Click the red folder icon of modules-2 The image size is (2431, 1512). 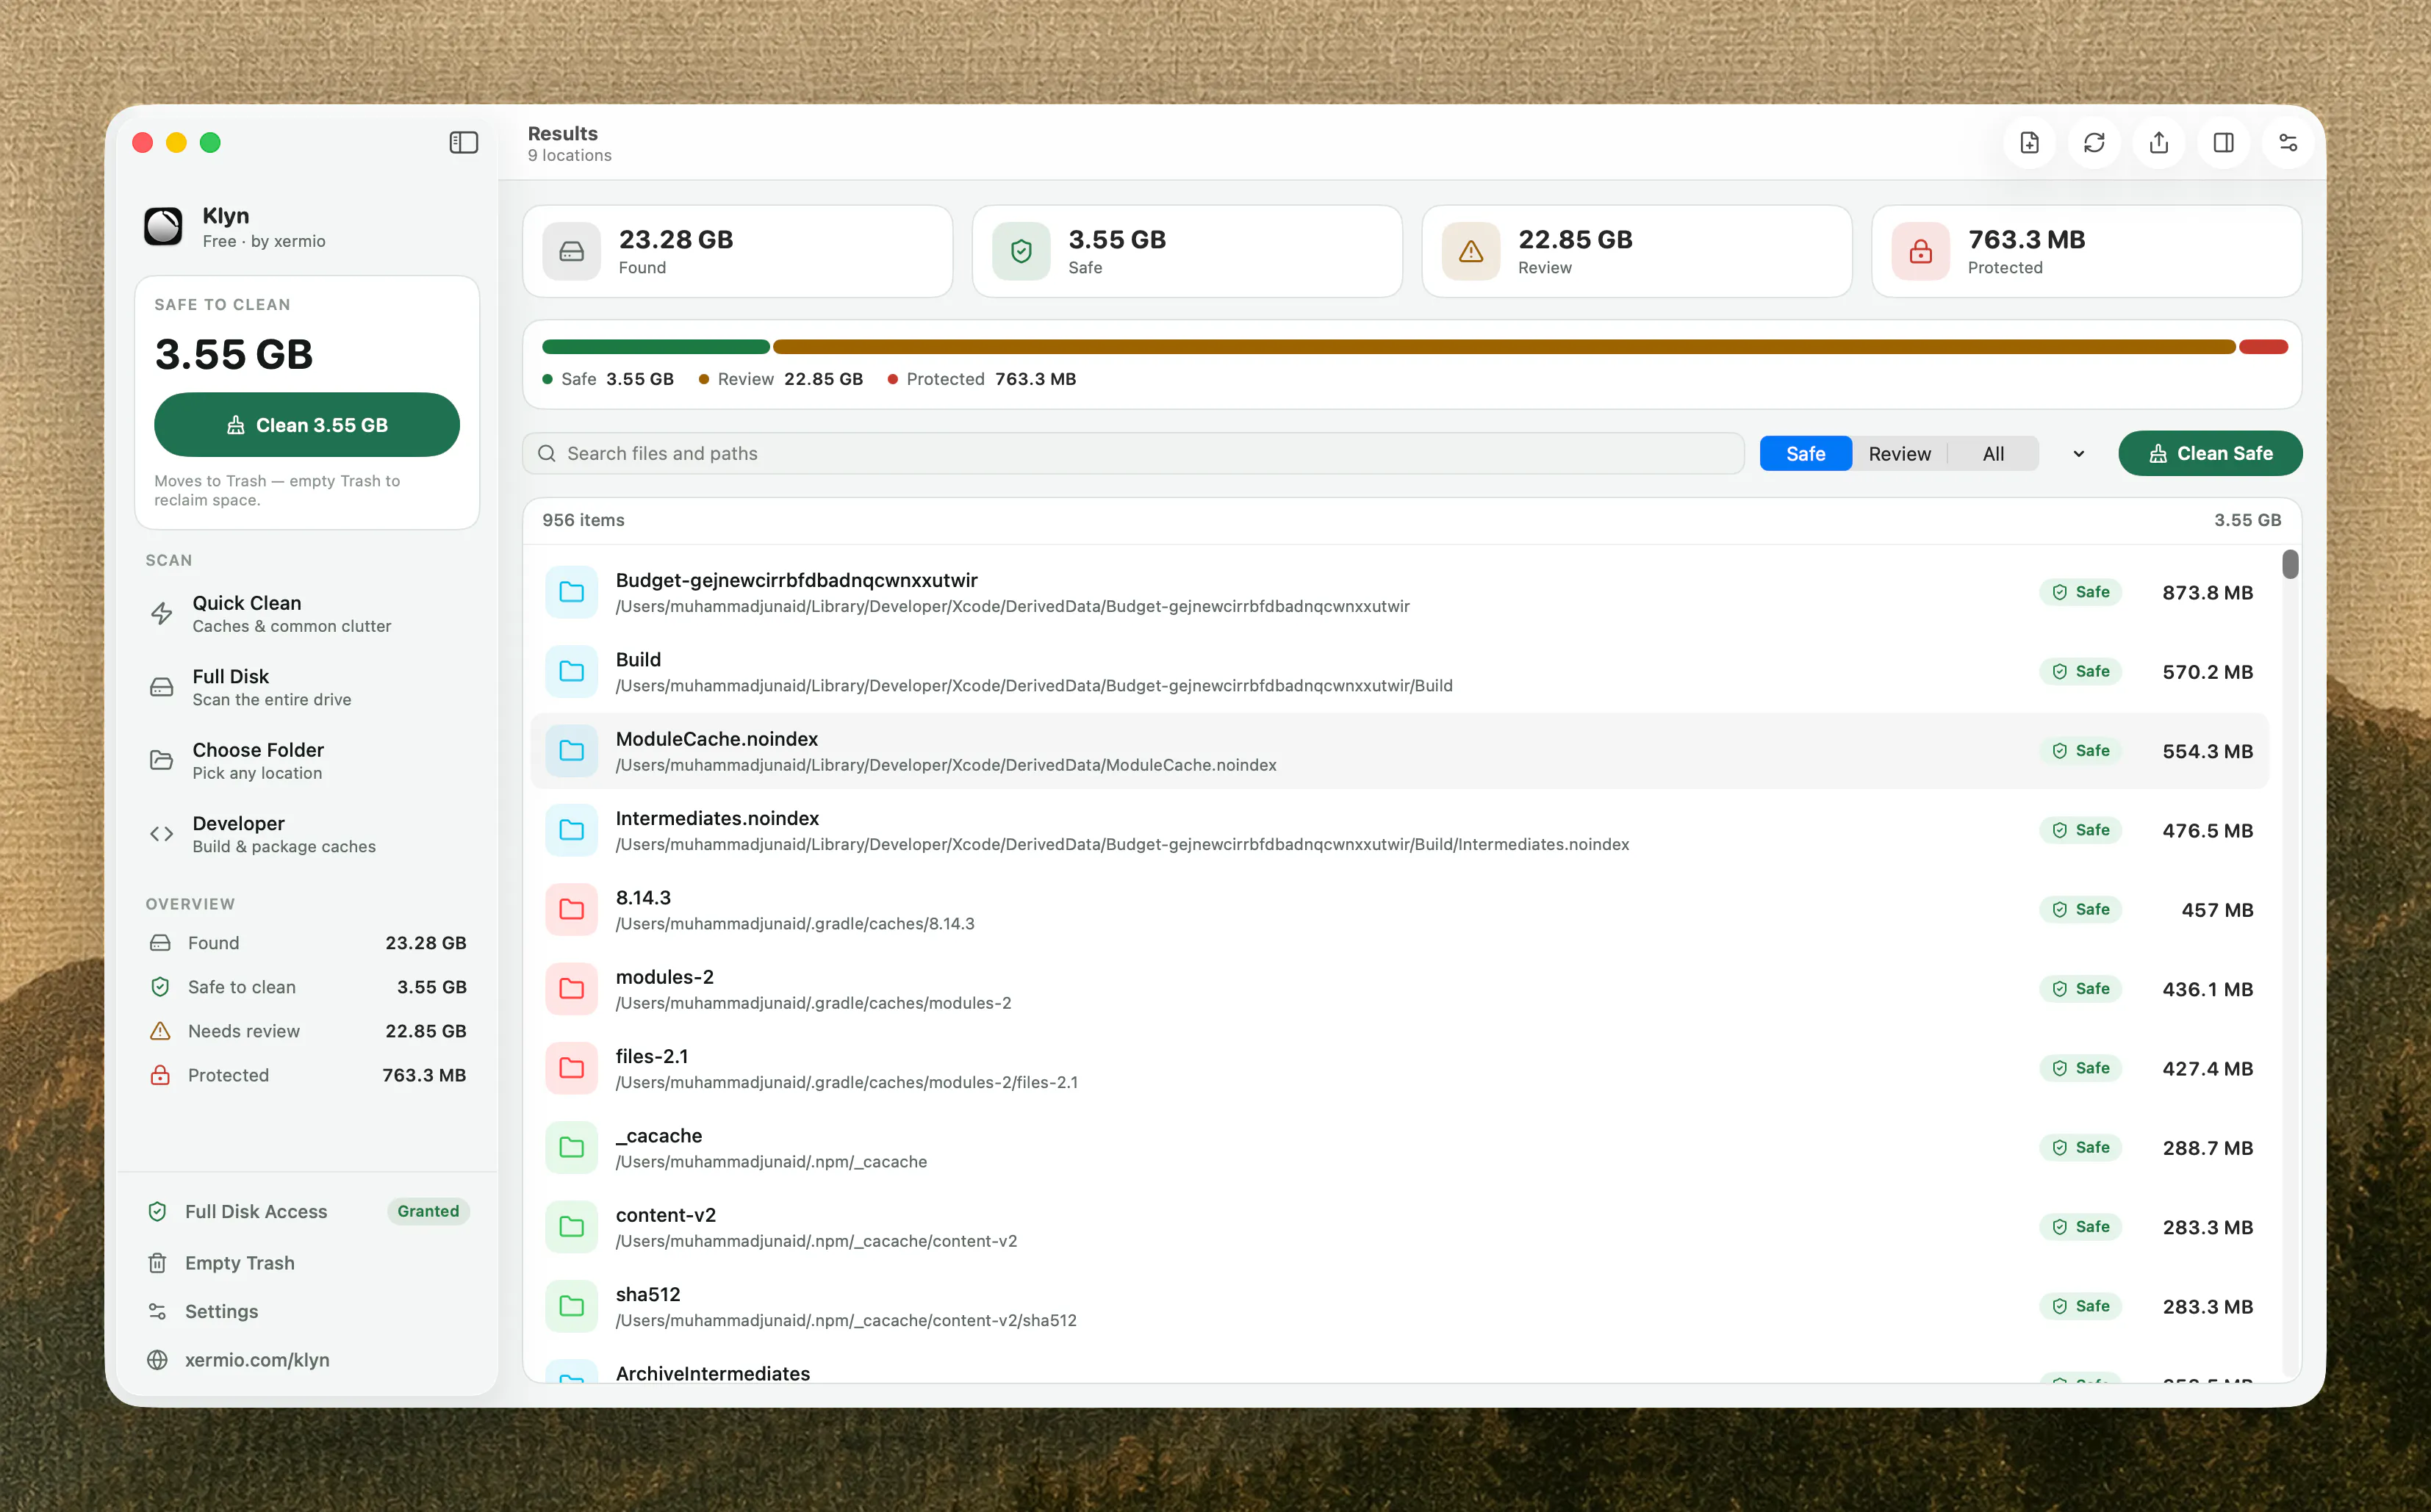[571, 989]
